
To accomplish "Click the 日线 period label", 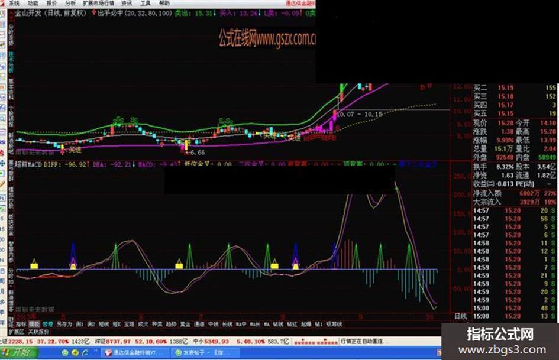I will pos(461,316).
